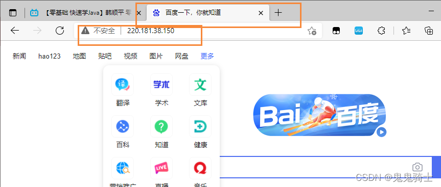
Task: Click the camera image search icon
Action: pyautogui.click(x=417, y=167)
